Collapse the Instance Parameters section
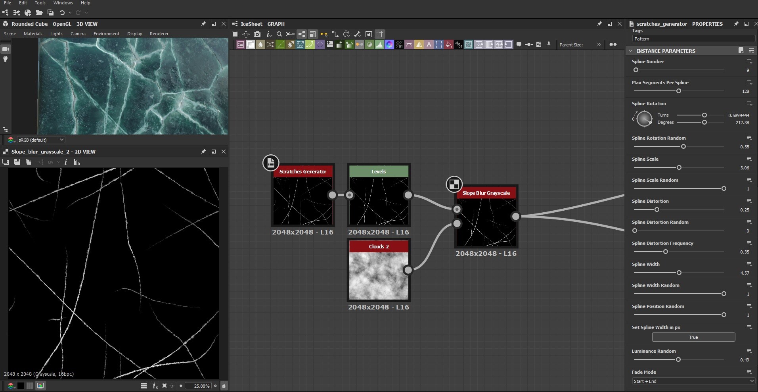The height and width of the screenshot is (392, 758). coord(630,51)
